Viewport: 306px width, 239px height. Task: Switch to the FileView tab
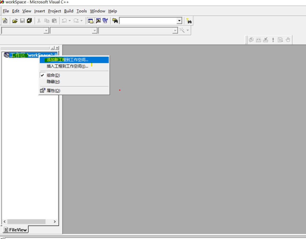[x=15, y=230]
